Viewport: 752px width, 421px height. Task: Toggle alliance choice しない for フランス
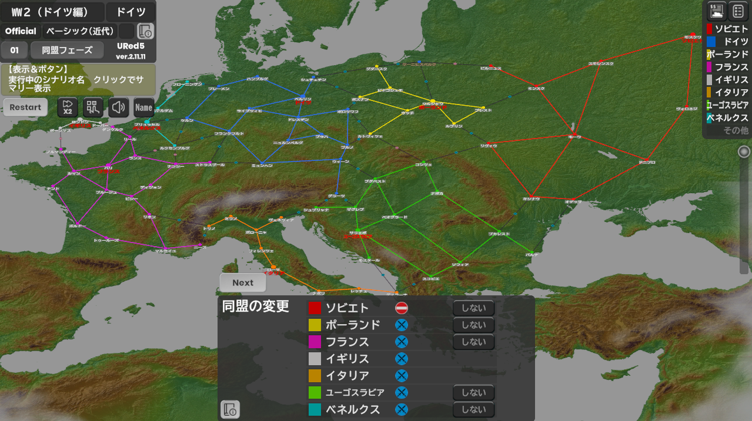(x=473, y=342)
